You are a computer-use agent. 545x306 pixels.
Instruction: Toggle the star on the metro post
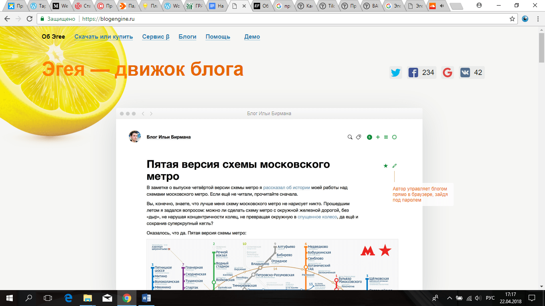[385, 165]
